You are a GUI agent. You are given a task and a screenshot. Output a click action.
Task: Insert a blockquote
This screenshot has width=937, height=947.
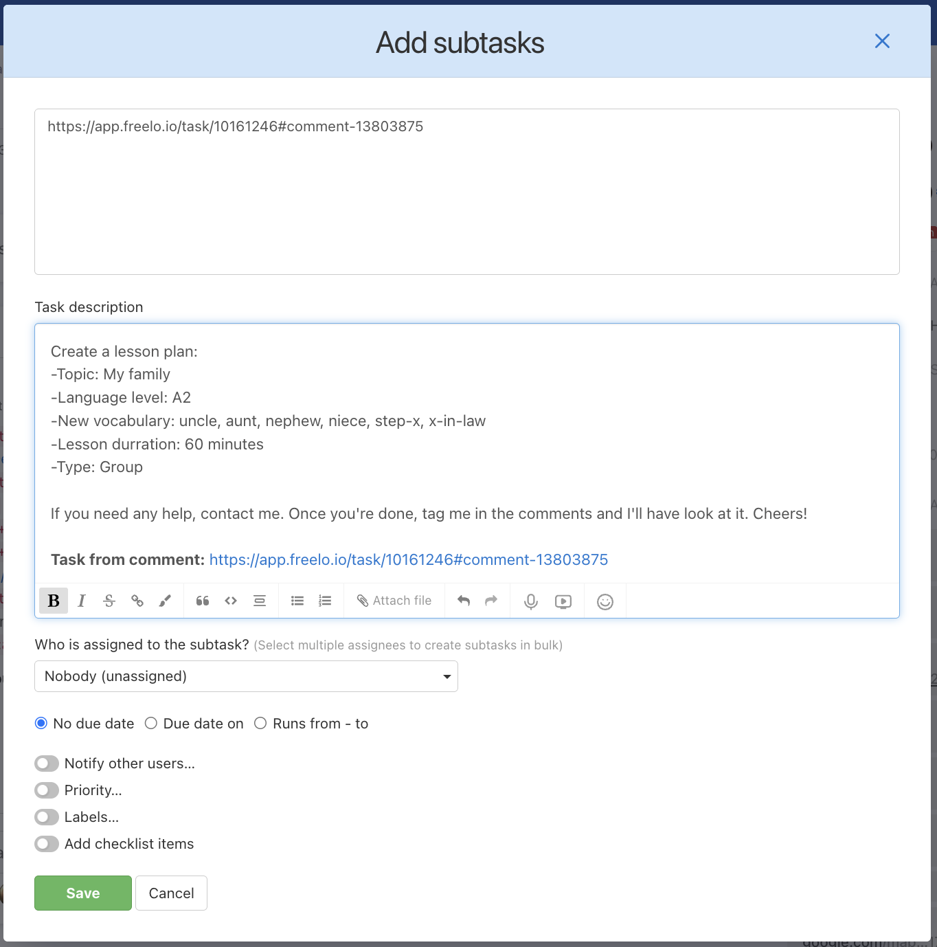pos(202,600)
